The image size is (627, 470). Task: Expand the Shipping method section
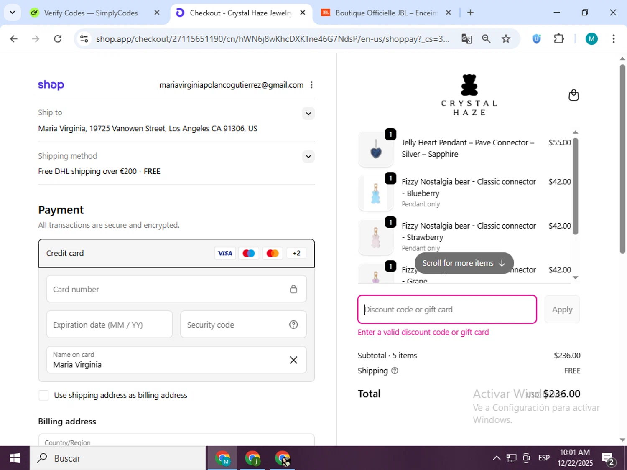(x=308, y=157)
